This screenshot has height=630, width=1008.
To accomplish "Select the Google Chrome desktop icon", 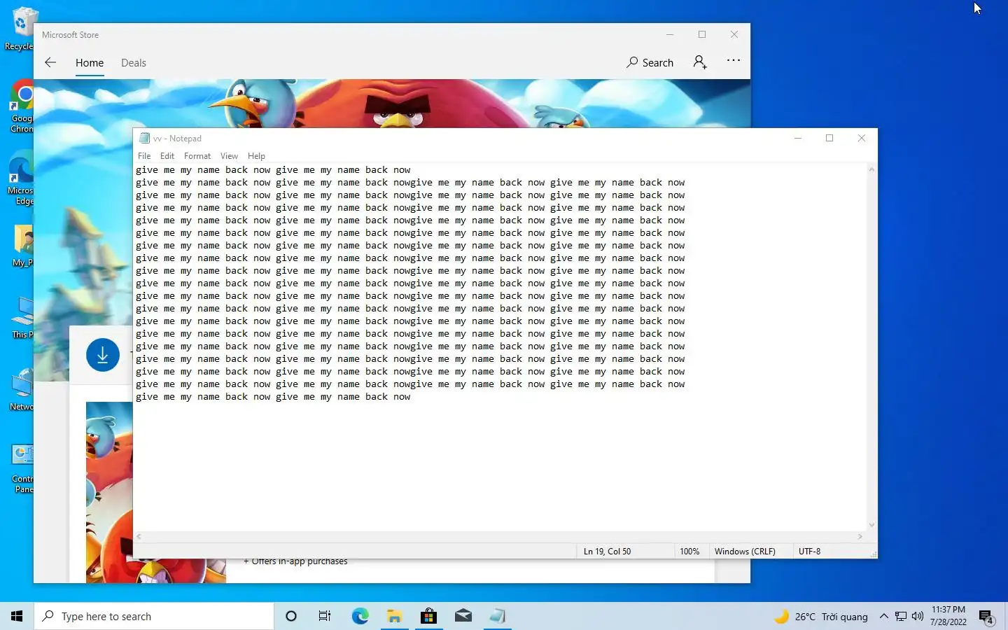I will coord(22,106).
